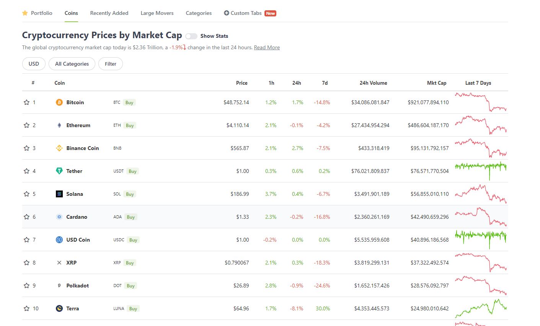
Task: Click Ethereum's market cap $486,604,187,170
Action: pyautogui.click(x=428, y=125)
